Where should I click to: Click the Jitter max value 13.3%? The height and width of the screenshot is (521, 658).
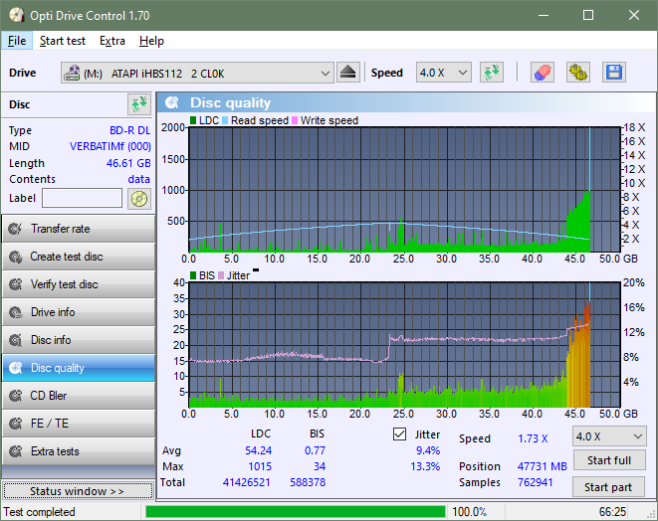tap(425, 466)
